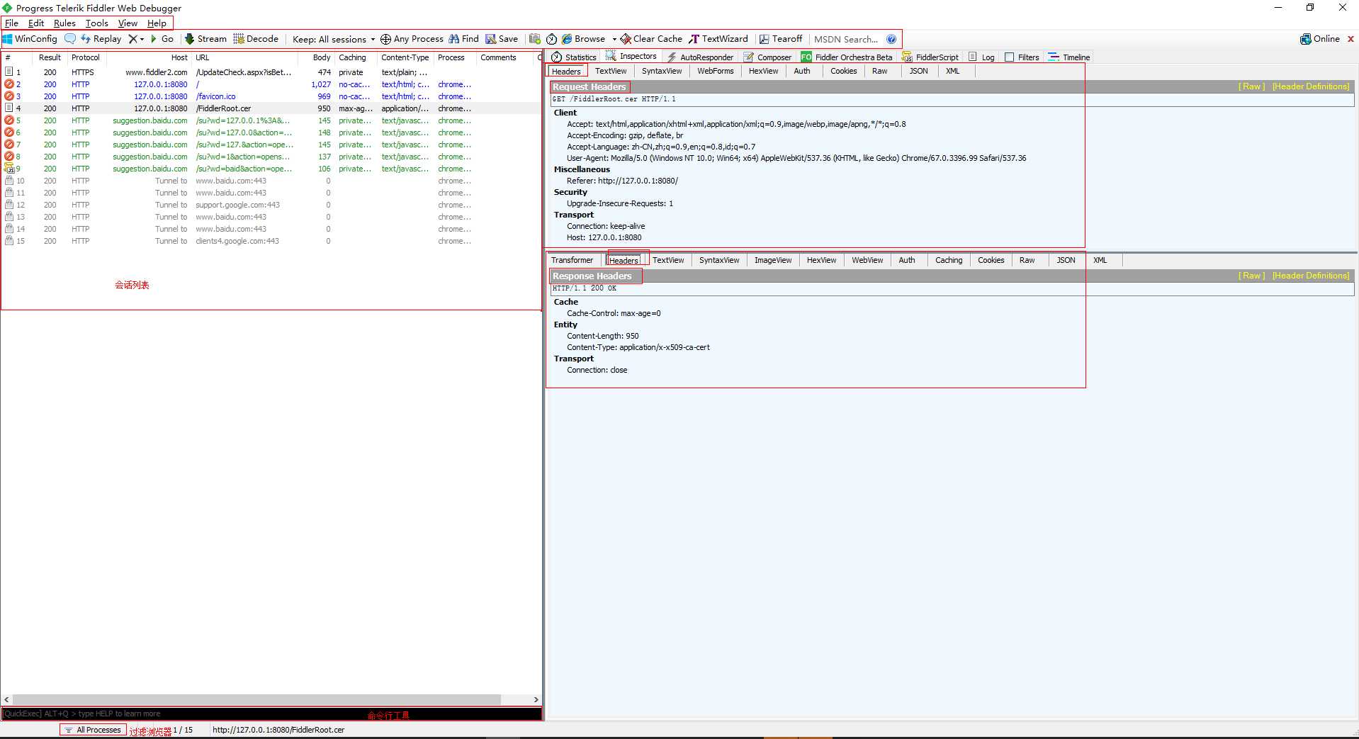Select request SyntaxView tab
Image resolution: width=1359 pixels, height=739 pixels.
662,71
